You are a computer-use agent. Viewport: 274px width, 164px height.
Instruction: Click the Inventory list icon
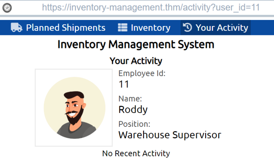click(x=123, y=28)
